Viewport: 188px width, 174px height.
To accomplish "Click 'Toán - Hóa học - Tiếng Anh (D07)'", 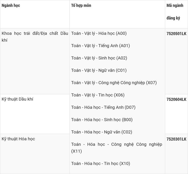I will [103, 107].
